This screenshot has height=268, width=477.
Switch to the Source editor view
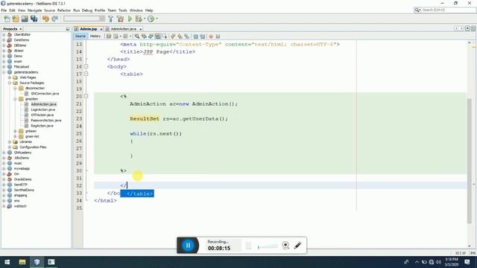tap(80, 36)
